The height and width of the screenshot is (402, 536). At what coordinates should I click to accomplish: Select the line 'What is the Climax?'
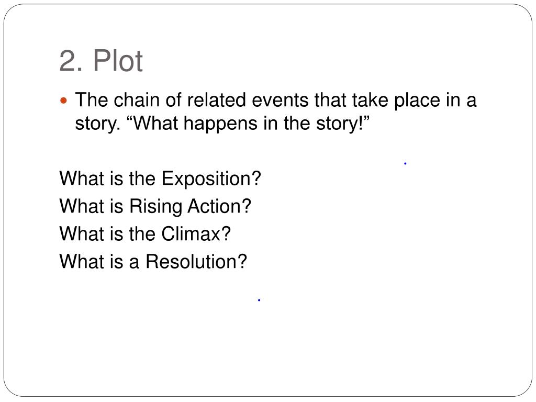point(145,234)
